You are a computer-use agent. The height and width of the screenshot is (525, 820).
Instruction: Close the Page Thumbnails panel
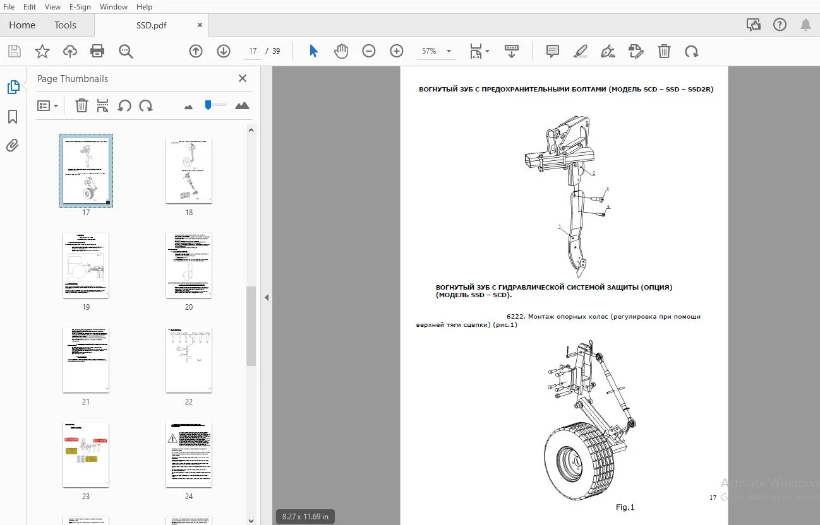pos(243,78)
